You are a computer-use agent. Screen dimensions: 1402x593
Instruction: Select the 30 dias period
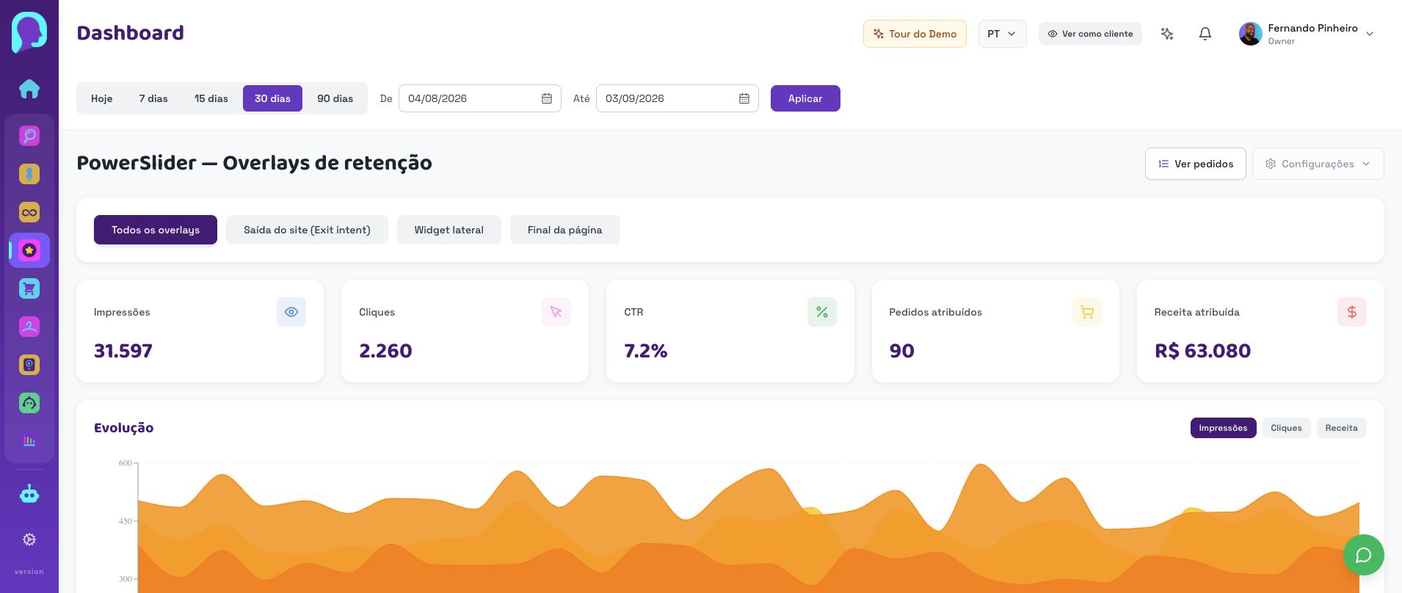click(272, 98)
